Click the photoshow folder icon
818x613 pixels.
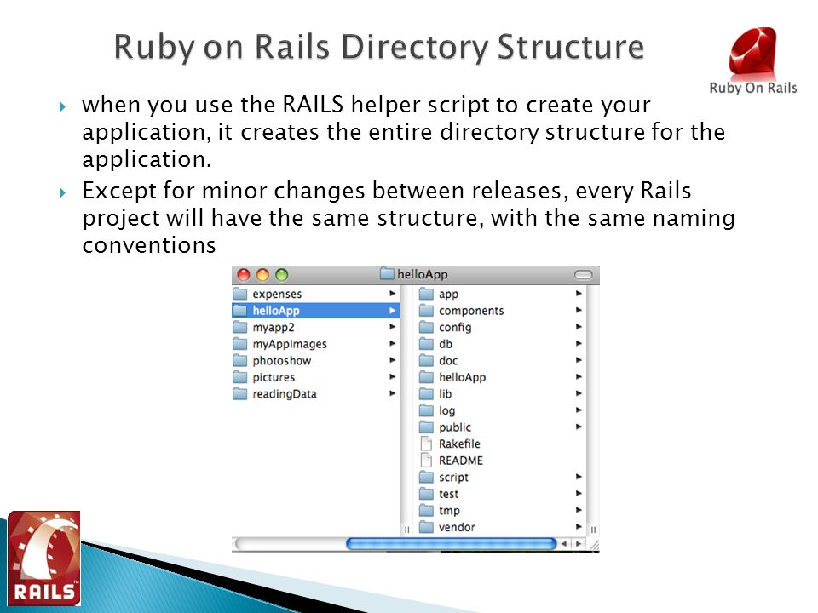click(240, 360)
